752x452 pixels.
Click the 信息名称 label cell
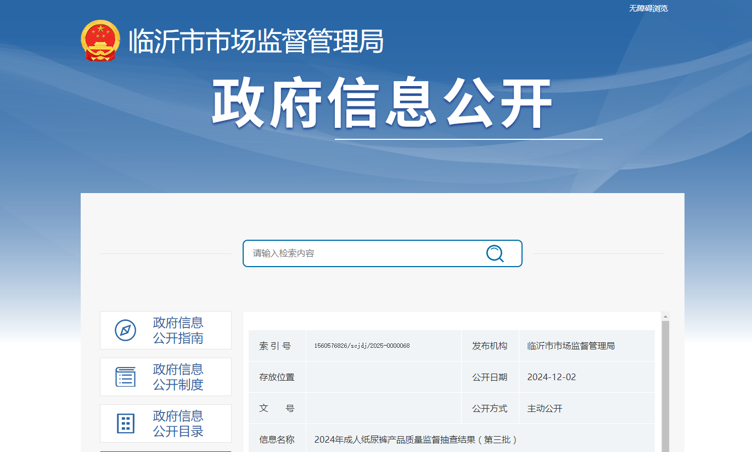click(277, 439)
